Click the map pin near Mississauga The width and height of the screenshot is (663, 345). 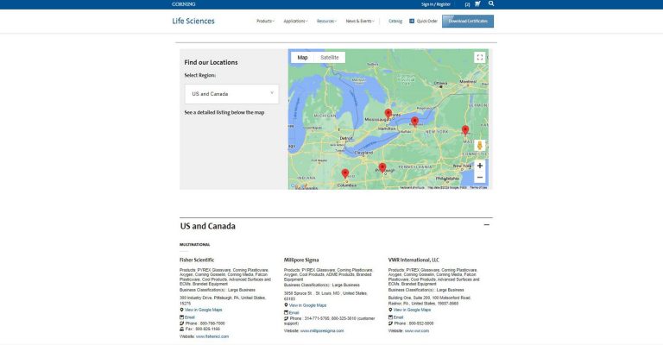click(388, 114)
